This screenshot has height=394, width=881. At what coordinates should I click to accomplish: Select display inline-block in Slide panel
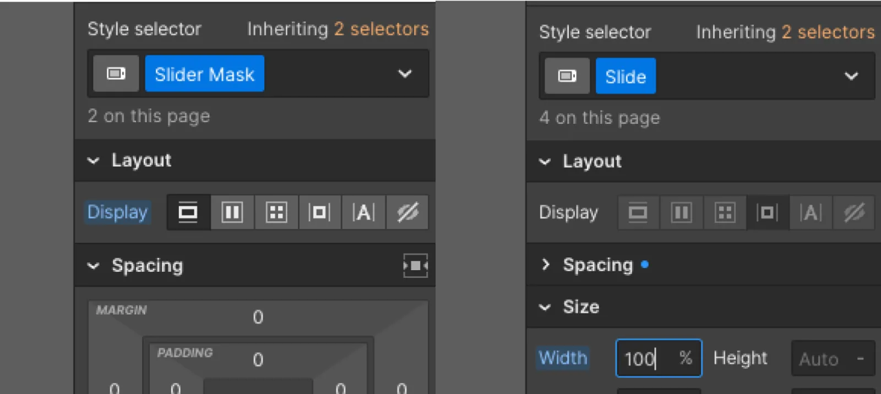[x=768, y=212]
